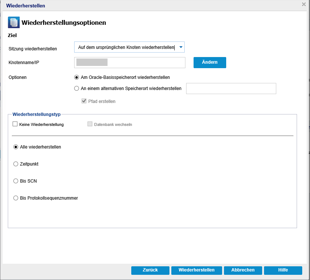Enable the Keine Wiederherstellung checkbox
310x280 pixels.
[x=15, y=124]
